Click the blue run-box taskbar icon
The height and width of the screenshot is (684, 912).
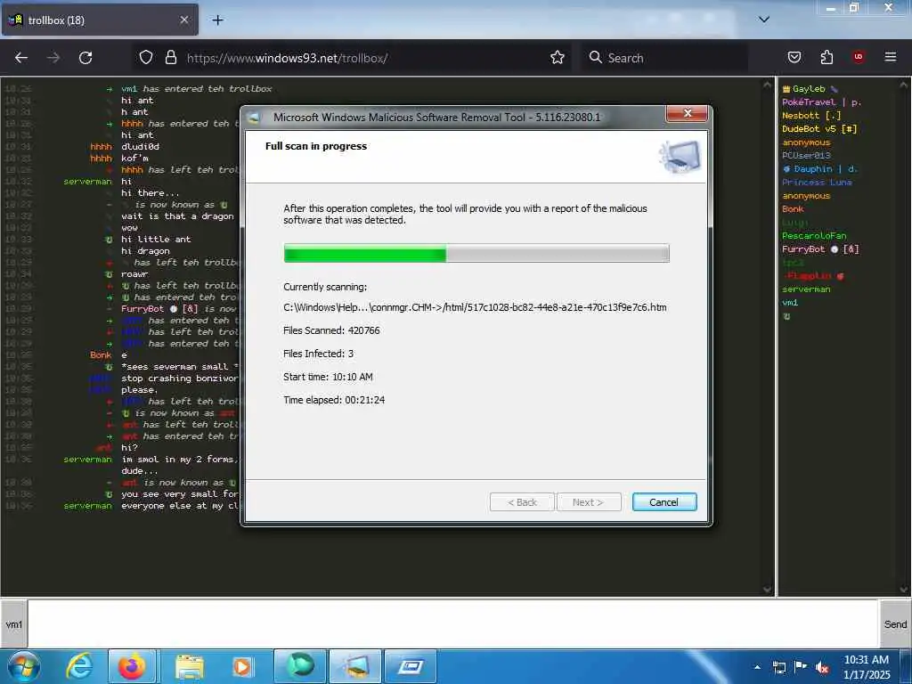pos(411,666)
